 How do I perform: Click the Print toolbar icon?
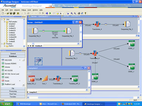(x=79, y=13)
